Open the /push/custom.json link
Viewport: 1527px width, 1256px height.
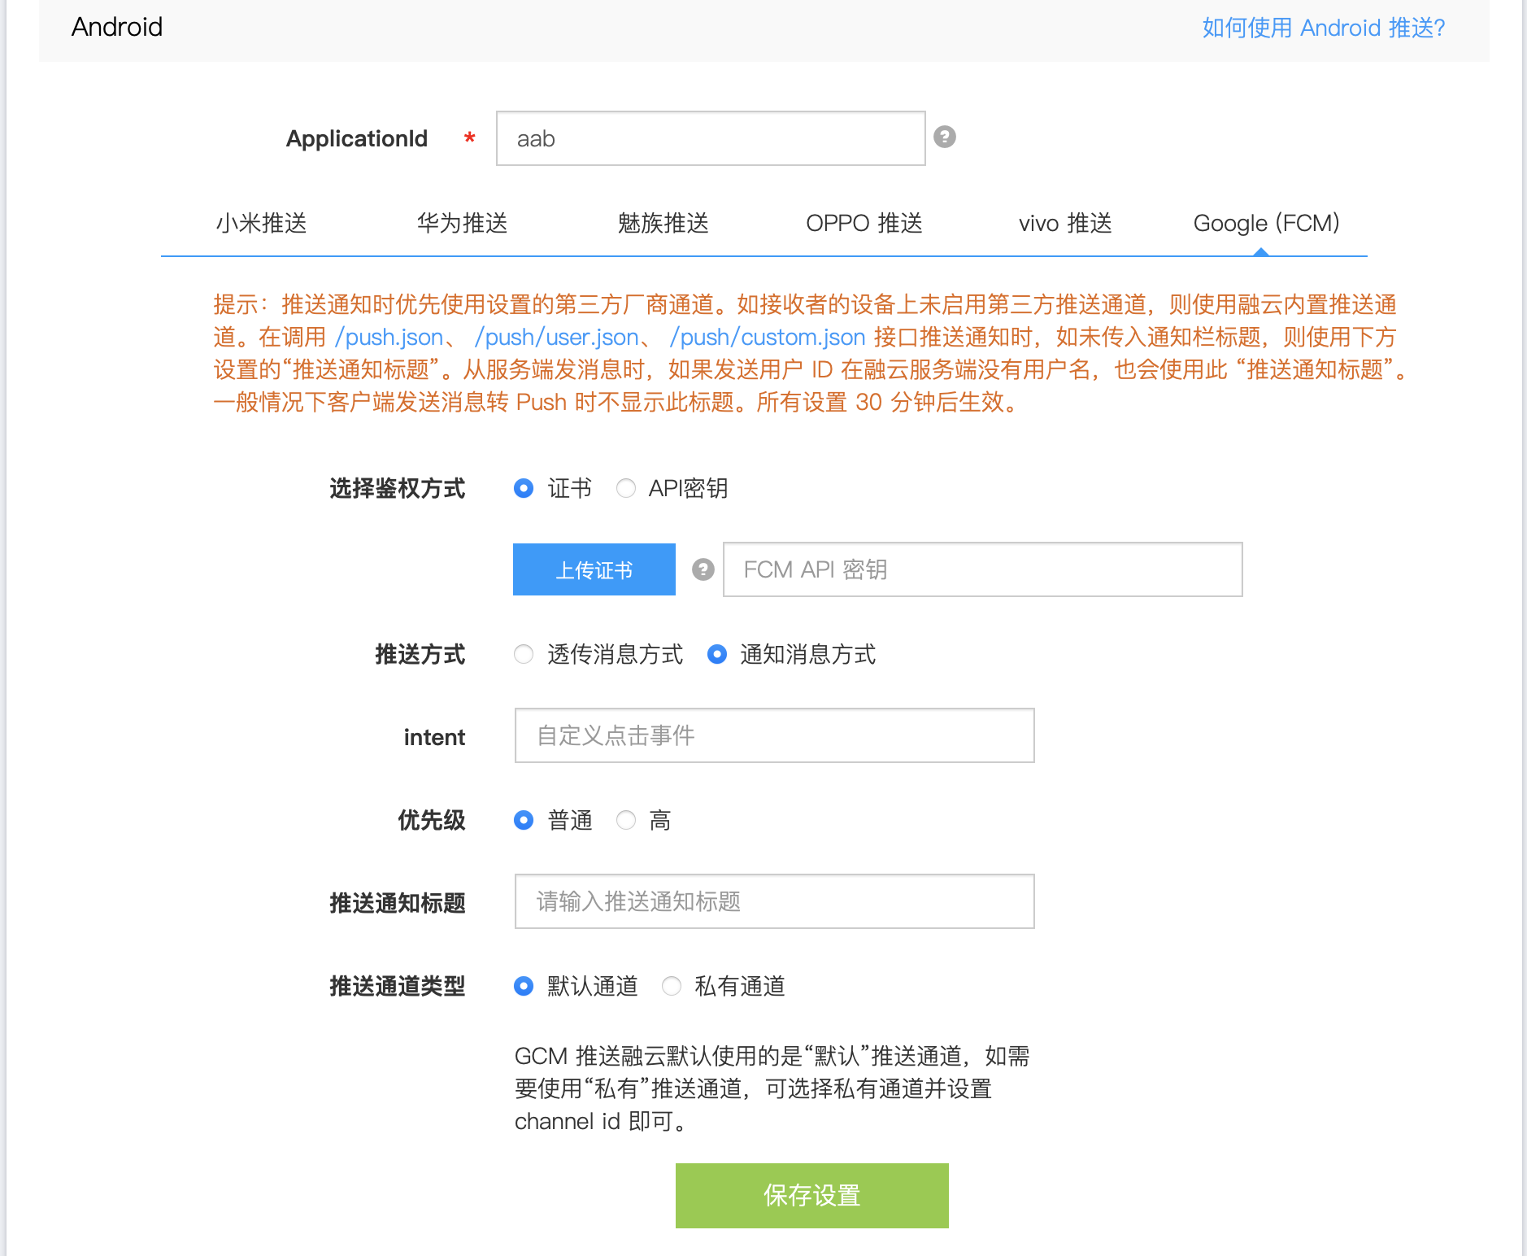click(x=768, y=337)
